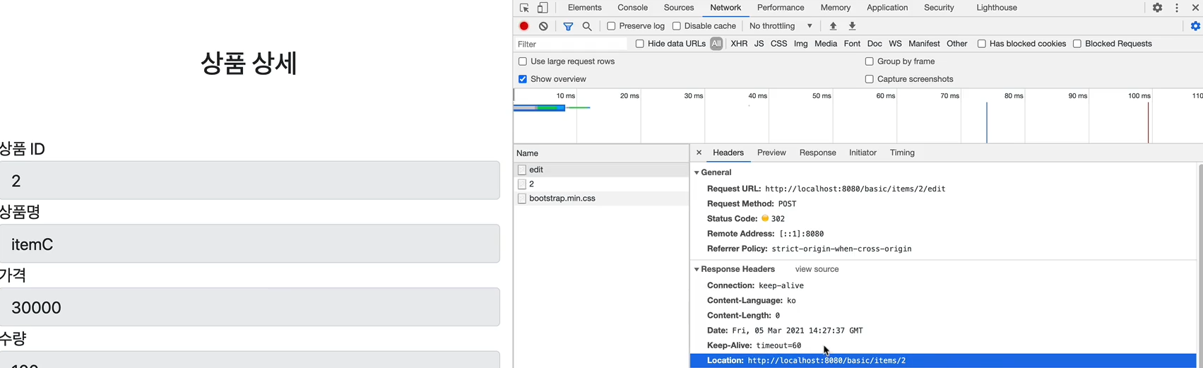The image size is (1203, 368).
Task: Filter requests by XHR type
Action: [739, 44]
